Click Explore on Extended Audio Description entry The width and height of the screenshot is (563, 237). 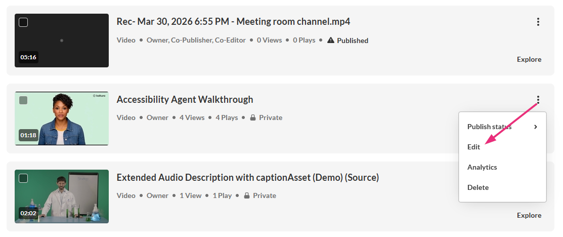529,215
